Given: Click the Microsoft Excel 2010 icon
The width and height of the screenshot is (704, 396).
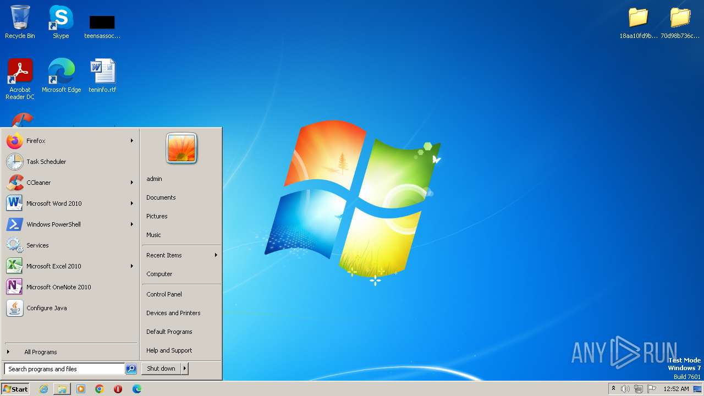Looking at the screenshot, I should [15, 266].
